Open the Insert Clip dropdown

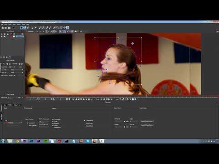[16, 70]
